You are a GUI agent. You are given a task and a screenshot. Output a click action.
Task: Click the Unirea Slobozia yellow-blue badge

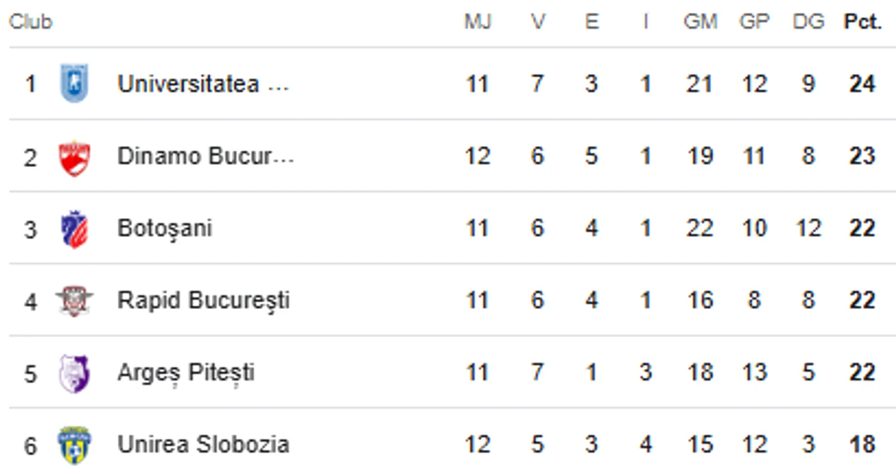pos(74,445)
